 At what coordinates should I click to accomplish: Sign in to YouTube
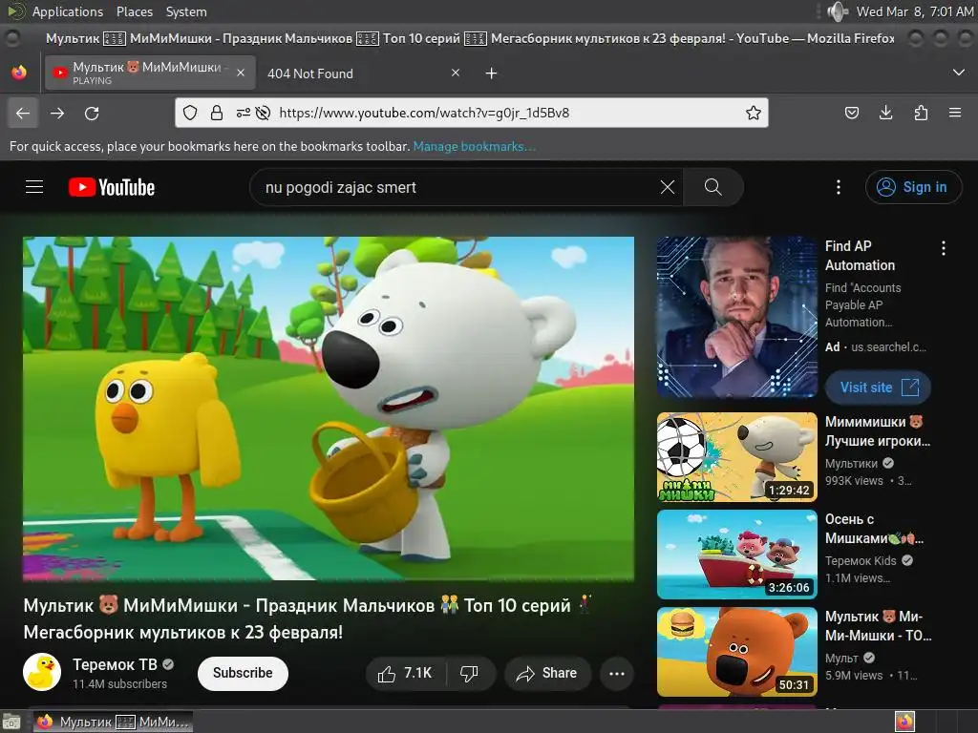pos(913,187)
